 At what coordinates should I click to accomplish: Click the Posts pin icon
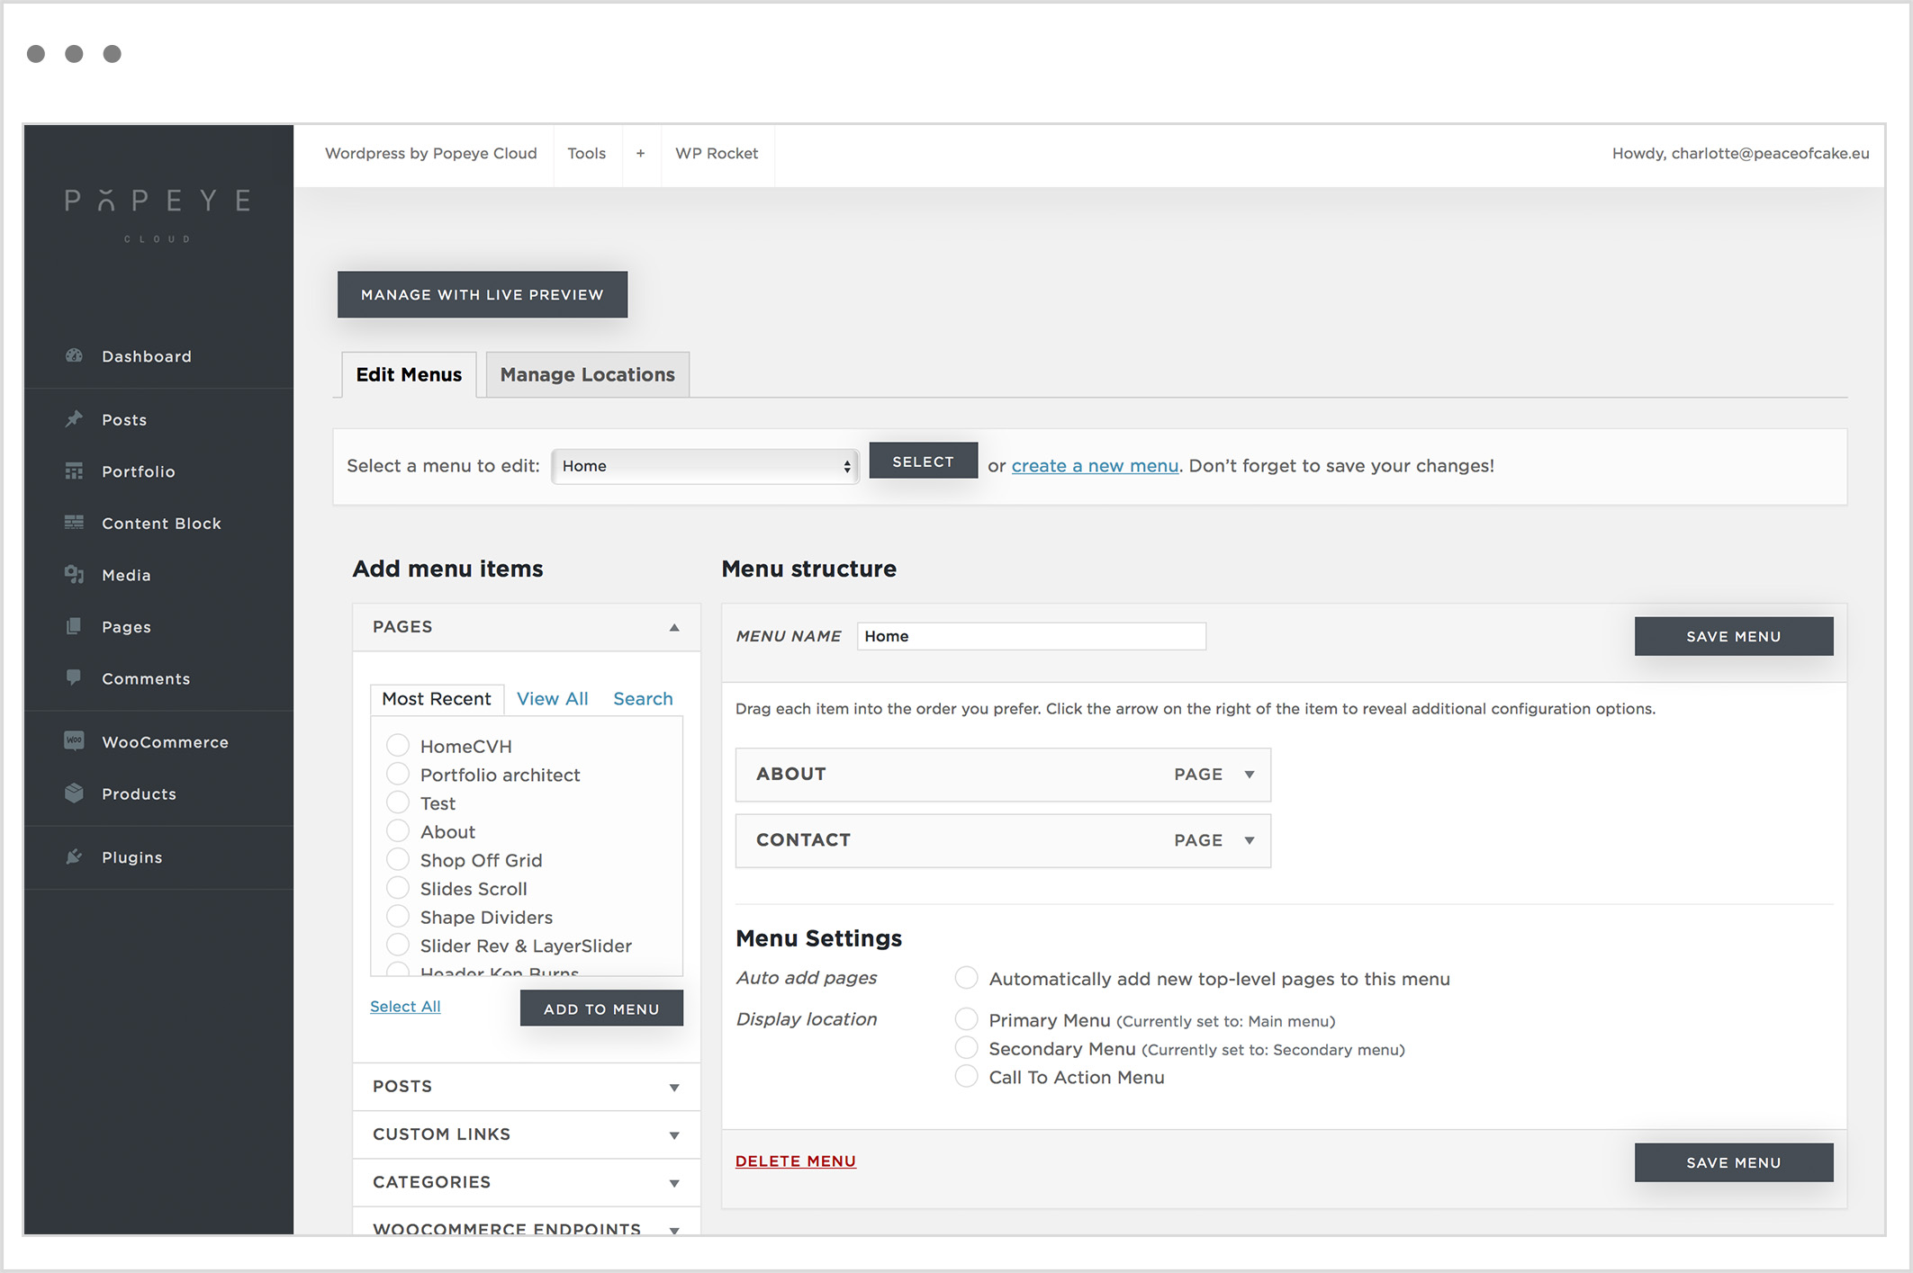pos(74,419)
